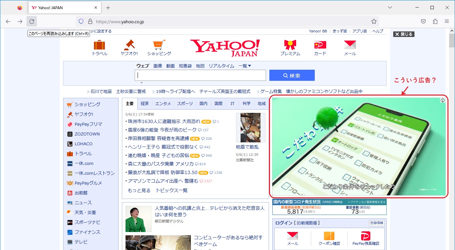This screenshot has height=250, width=455.
Task: Open headline 珠洲市1630人に避難指示 大雨恐れ
Action: click(x=163, y=121)
